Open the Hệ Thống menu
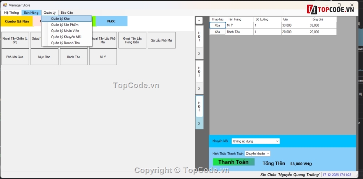Image resolution: width=363 pixels, height=179 pixels. tap(11, 13)
